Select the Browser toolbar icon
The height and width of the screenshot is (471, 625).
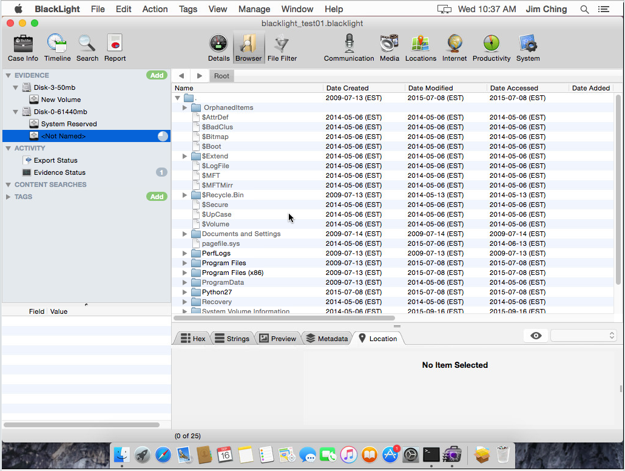pyautogui.click(x=248, y=48)
